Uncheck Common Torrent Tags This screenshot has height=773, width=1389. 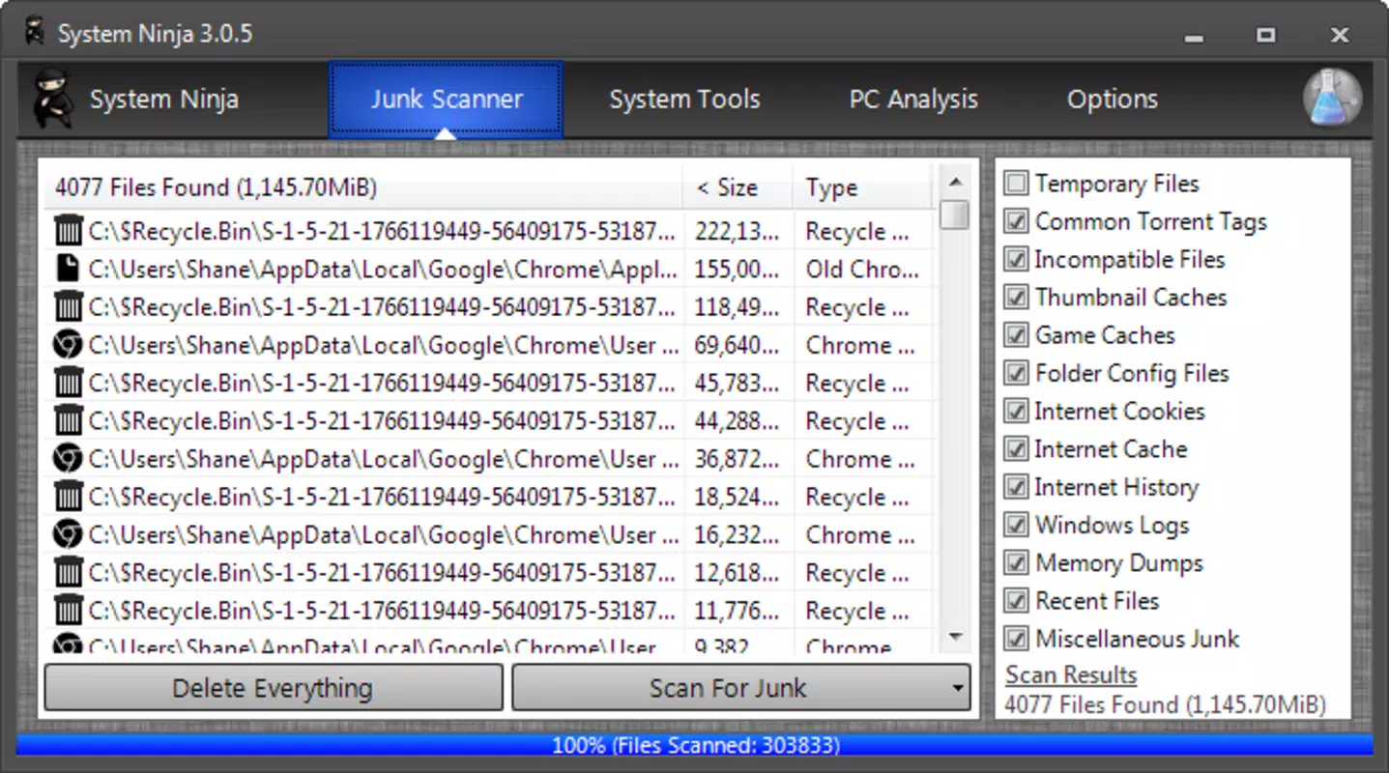point(1016,221)
